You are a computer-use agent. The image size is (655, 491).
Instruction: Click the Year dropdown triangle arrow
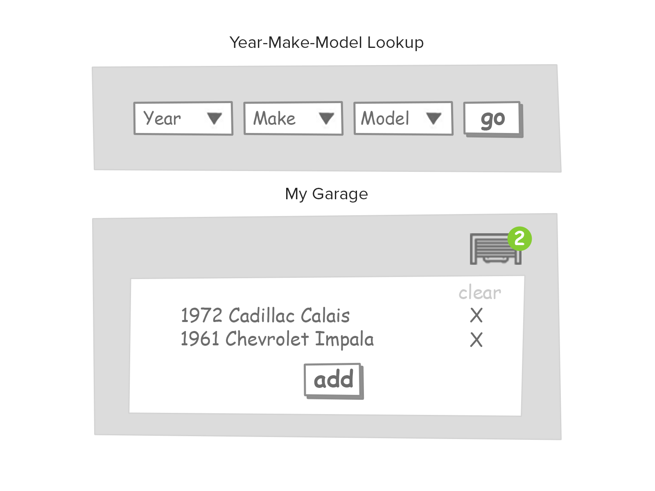pos(215,118)
